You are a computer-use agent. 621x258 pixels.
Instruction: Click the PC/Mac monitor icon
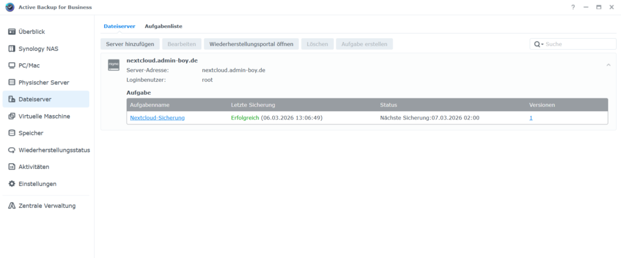pos(12,66)
